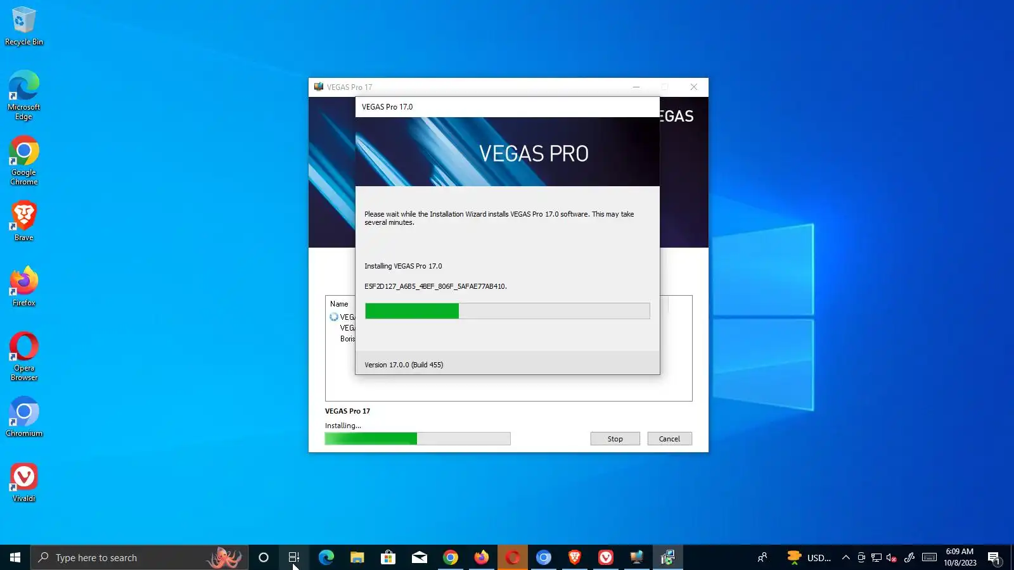Screen dimensions: 1014x570
Task: Click the green VEGAS Pro 17.0 wizard progress bar
Action: [507, 311]
